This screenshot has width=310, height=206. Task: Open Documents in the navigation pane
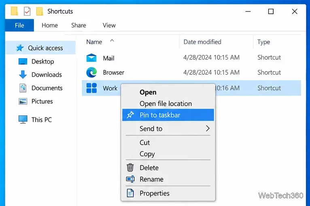click(47, 88)
